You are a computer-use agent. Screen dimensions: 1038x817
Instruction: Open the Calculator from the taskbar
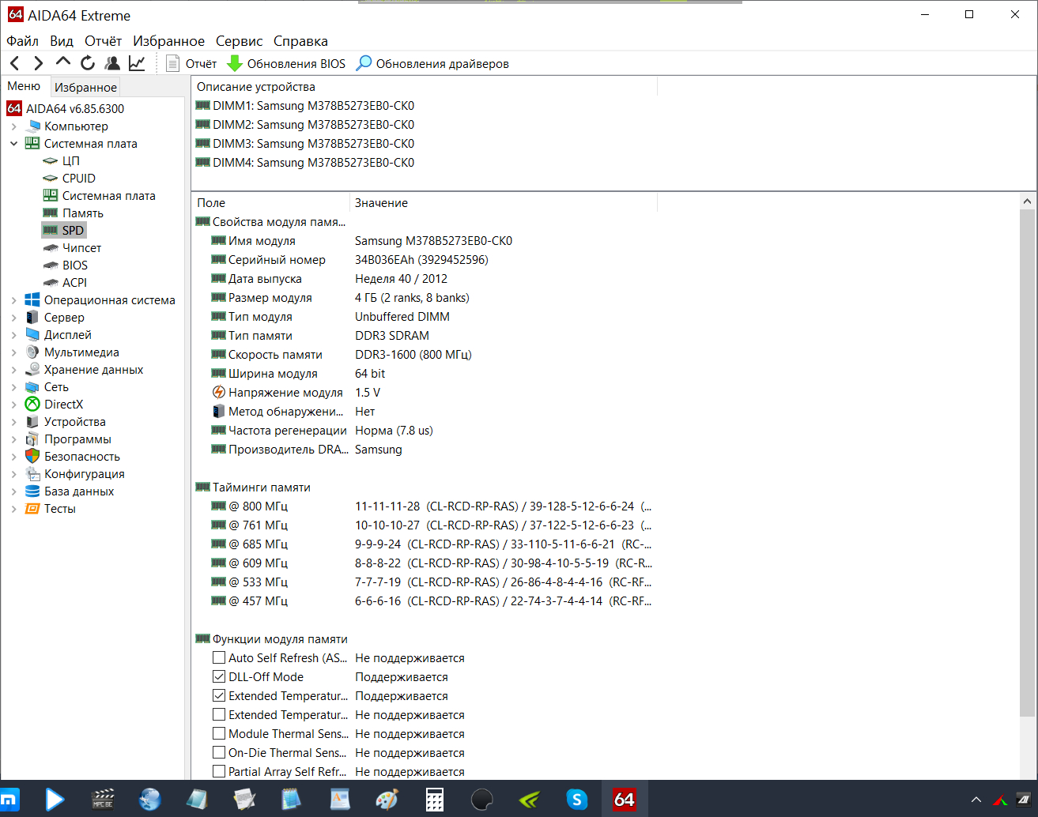click(435, 800)
